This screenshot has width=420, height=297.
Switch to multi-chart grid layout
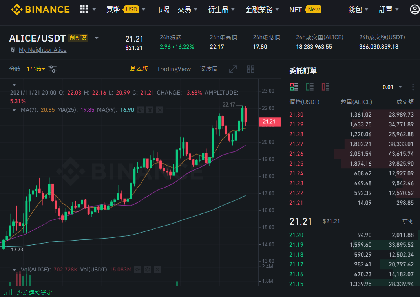click(250, 69)
